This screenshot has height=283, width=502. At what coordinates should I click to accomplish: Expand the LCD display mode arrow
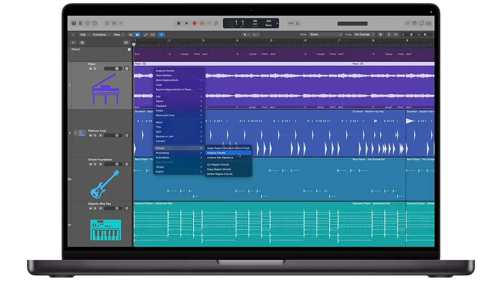click(277, 23)
